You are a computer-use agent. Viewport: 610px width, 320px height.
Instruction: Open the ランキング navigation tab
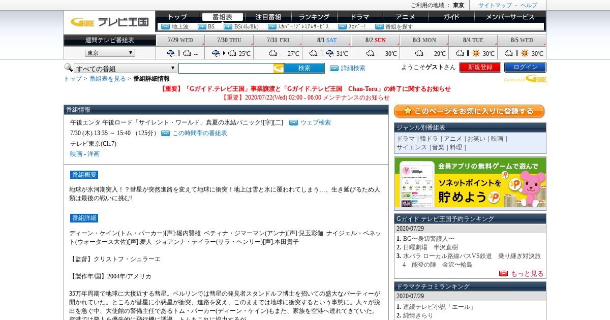coord(314,17)
